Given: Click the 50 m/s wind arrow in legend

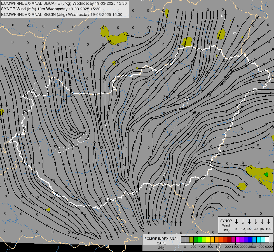Looking at the screenshot, I should [262, 221].
